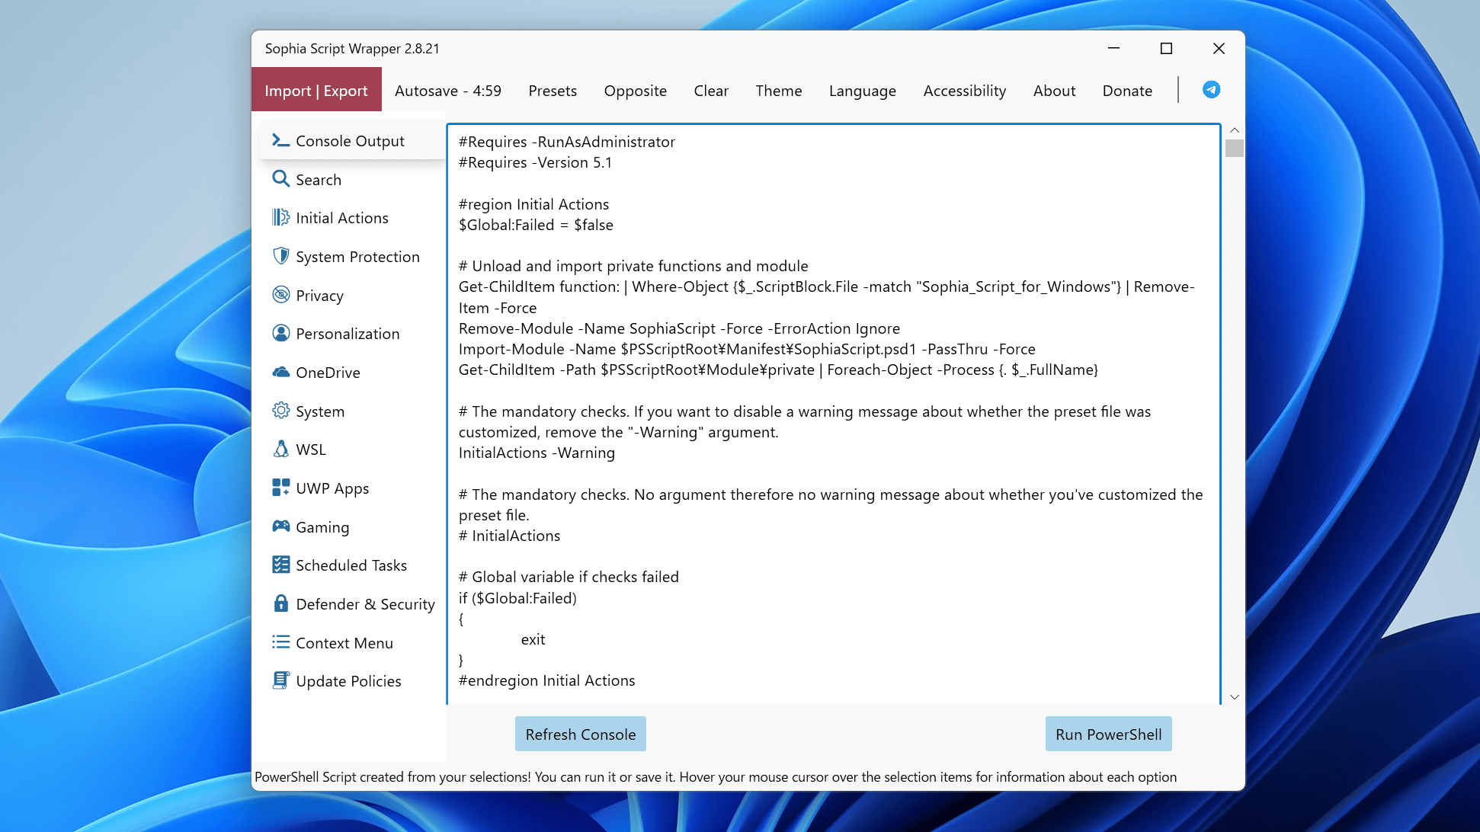1480x832 pixels.
Task: Click the Privacy eye icon
Action: [280, 295]
